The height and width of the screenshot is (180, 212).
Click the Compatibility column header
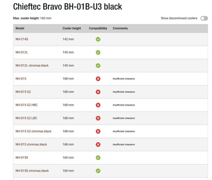coord(98,28)
